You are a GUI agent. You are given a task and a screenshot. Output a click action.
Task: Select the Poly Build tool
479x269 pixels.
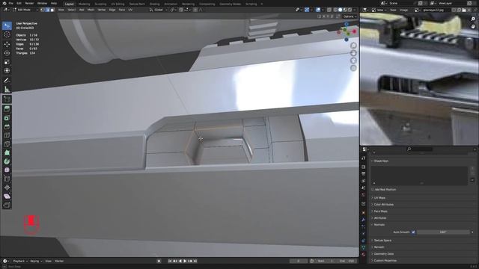click(7, 152)
